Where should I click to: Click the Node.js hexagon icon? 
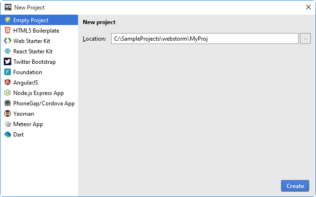(8, 93)
